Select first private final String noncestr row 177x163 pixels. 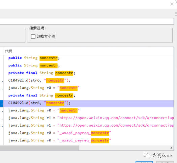[x=88, y=73]
